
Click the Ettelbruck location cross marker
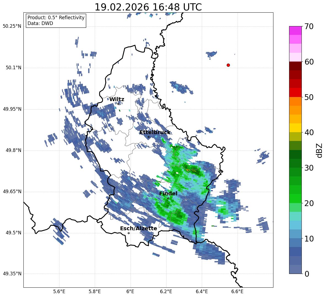click(148, 137)
